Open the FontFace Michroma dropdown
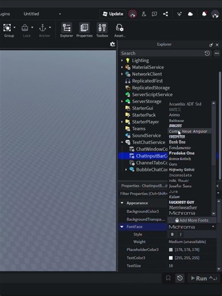The height and width of the screenshot is (296, 222). [x=192, y=227]
